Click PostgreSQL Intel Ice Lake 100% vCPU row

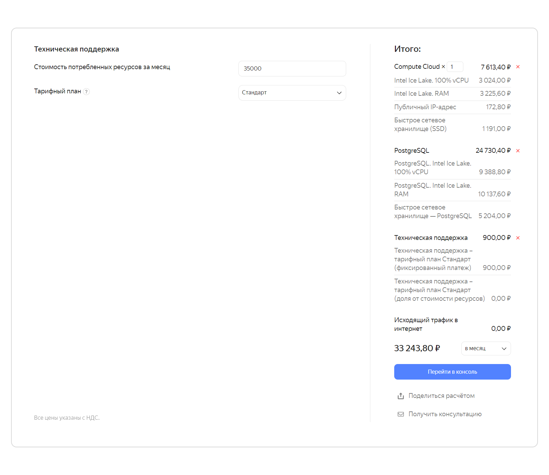point(452,168)
